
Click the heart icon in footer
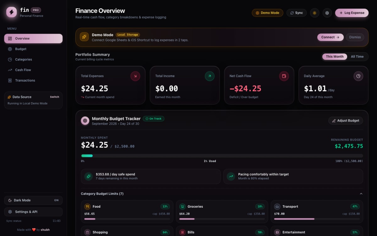tap(34, 230)
